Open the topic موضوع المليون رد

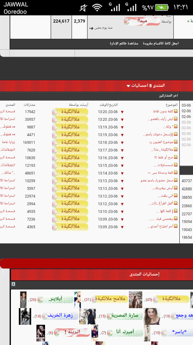[161, 142]
